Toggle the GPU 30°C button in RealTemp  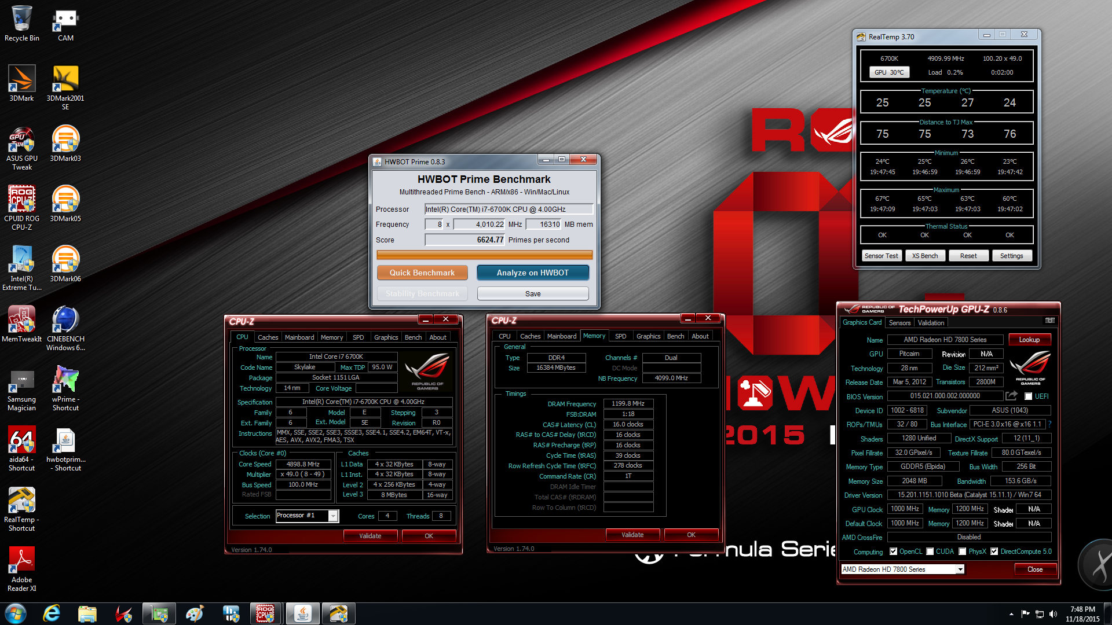(x=889, y=72)
